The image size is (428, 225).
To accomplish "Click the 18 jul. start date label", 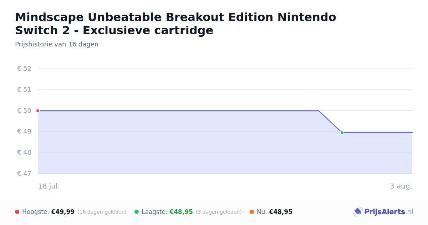I will (49, 186).
